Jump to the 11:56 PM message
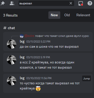Screen dimensions: 94x98 [x=87, y=78]
